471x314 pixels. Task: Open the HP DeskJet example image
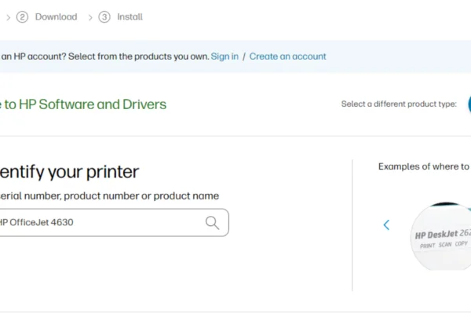(x=440, y=235)
